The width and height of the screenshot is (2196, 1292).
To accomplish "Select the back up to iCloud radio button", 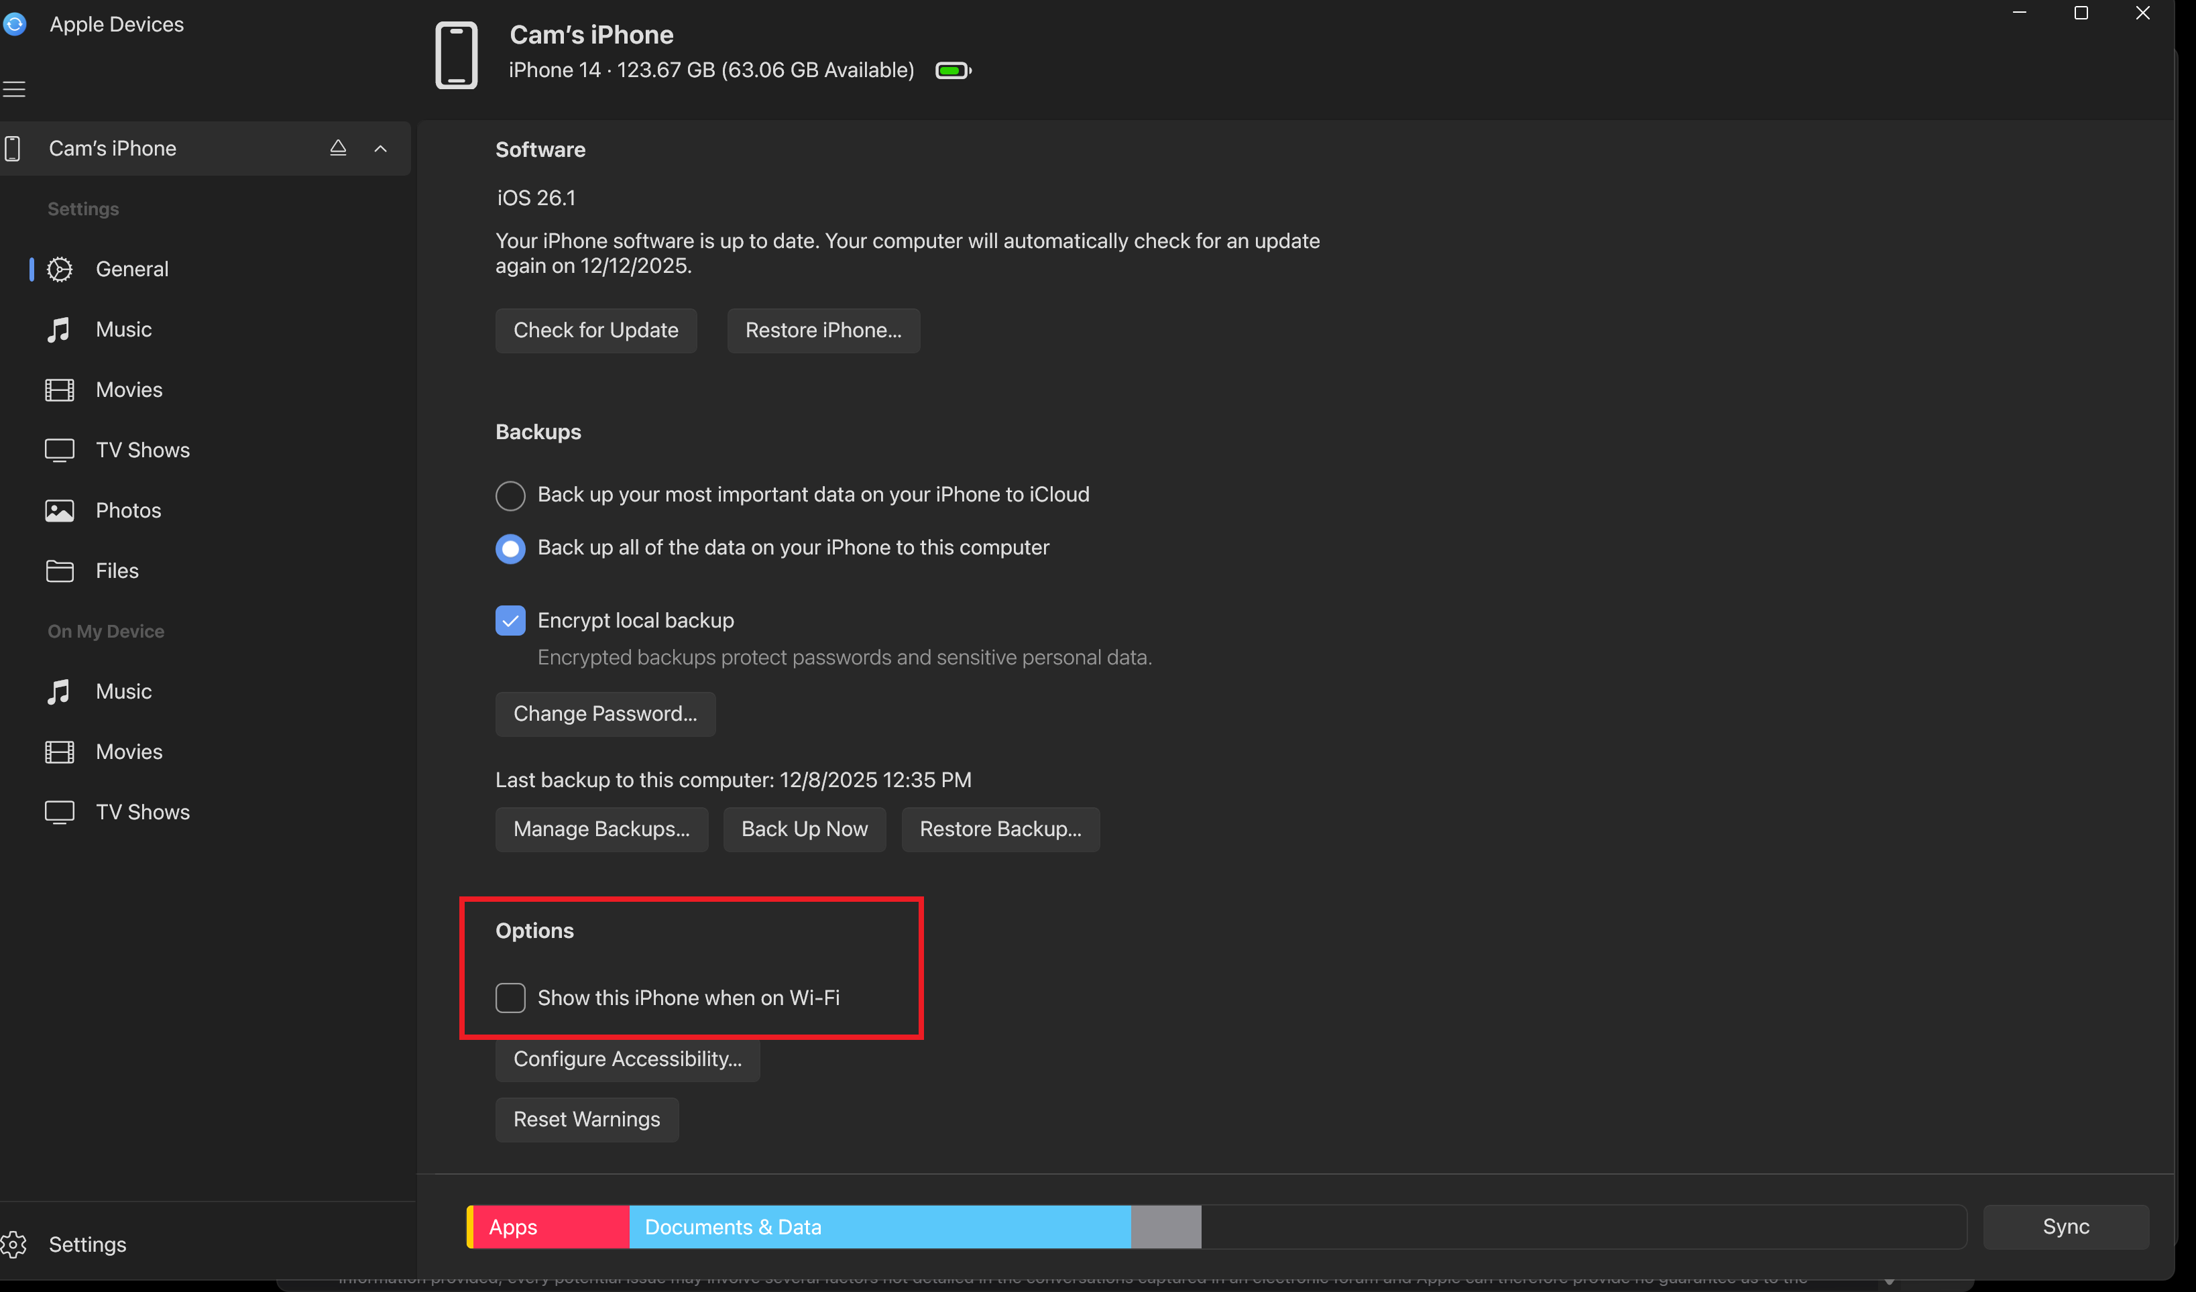I will [511, 495].
